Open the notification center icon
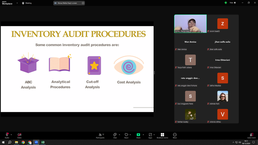Viewport: 258px width, 145px height. pyautogui.click(x=254, y=142)
